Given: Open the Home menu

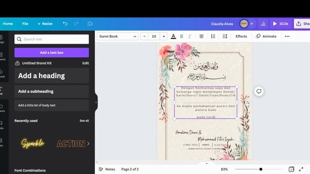Looking at the screenshot, I should pos(8,24).
